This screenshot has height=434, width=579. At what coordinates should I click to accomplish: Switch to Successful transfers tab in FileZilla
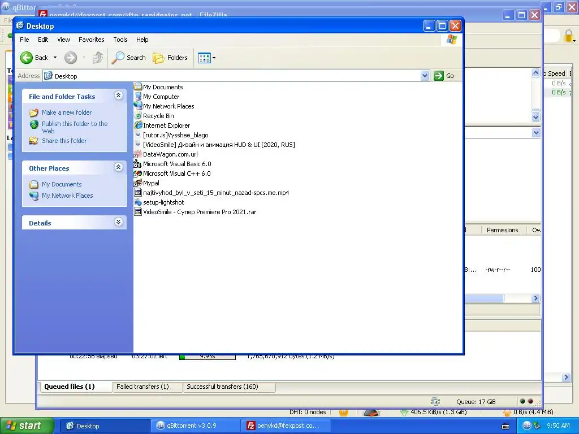pos(229,387)
